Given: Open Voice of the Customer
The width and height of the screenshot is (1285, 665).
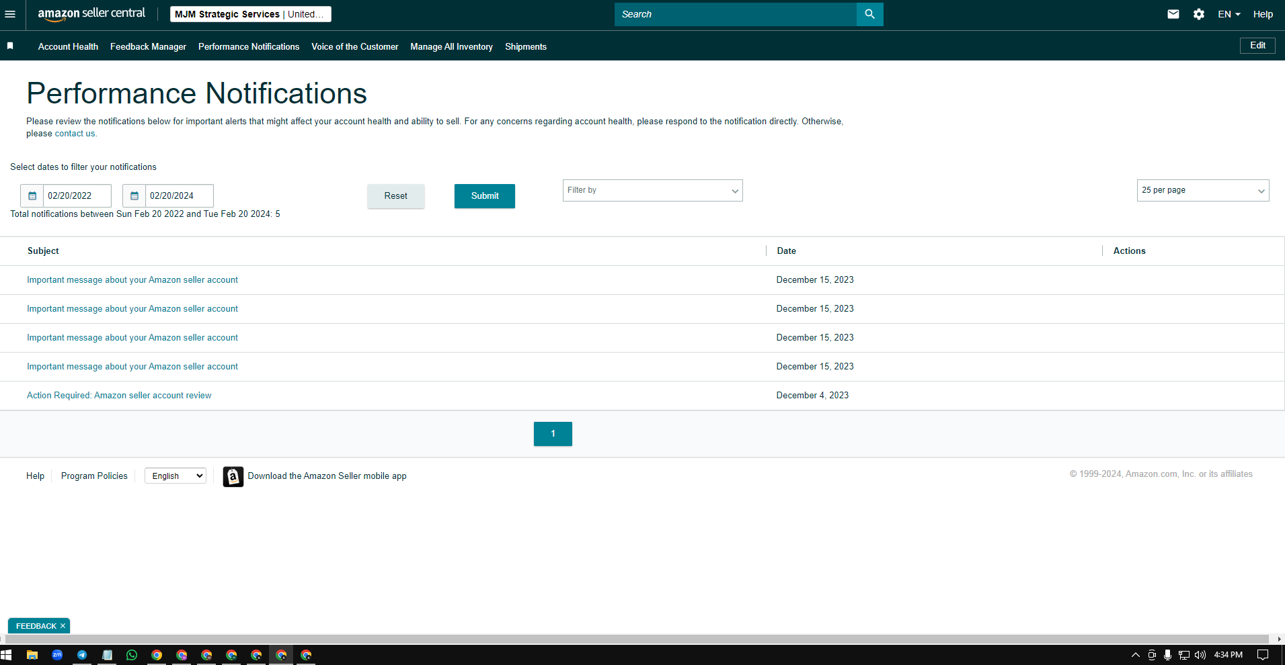Looking at the screenshot, I should [x=355, y=46].
